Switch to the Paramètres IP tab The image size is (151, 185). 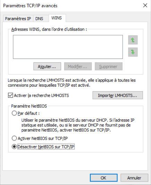(x=18, y=19)
